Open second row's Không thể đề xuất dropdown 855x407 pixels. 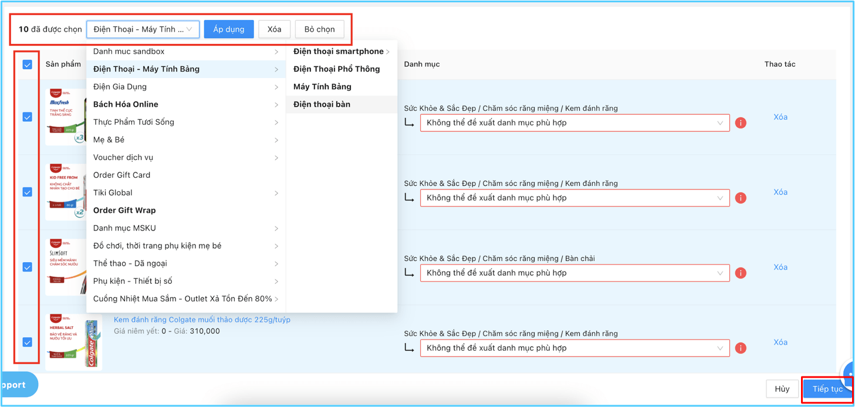(x=575, y=198)
